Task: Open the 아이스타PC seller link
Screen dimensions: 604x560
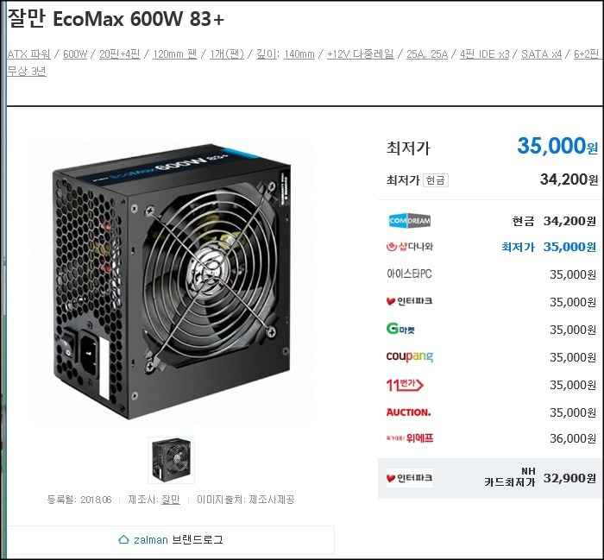Action: (409, 274)
